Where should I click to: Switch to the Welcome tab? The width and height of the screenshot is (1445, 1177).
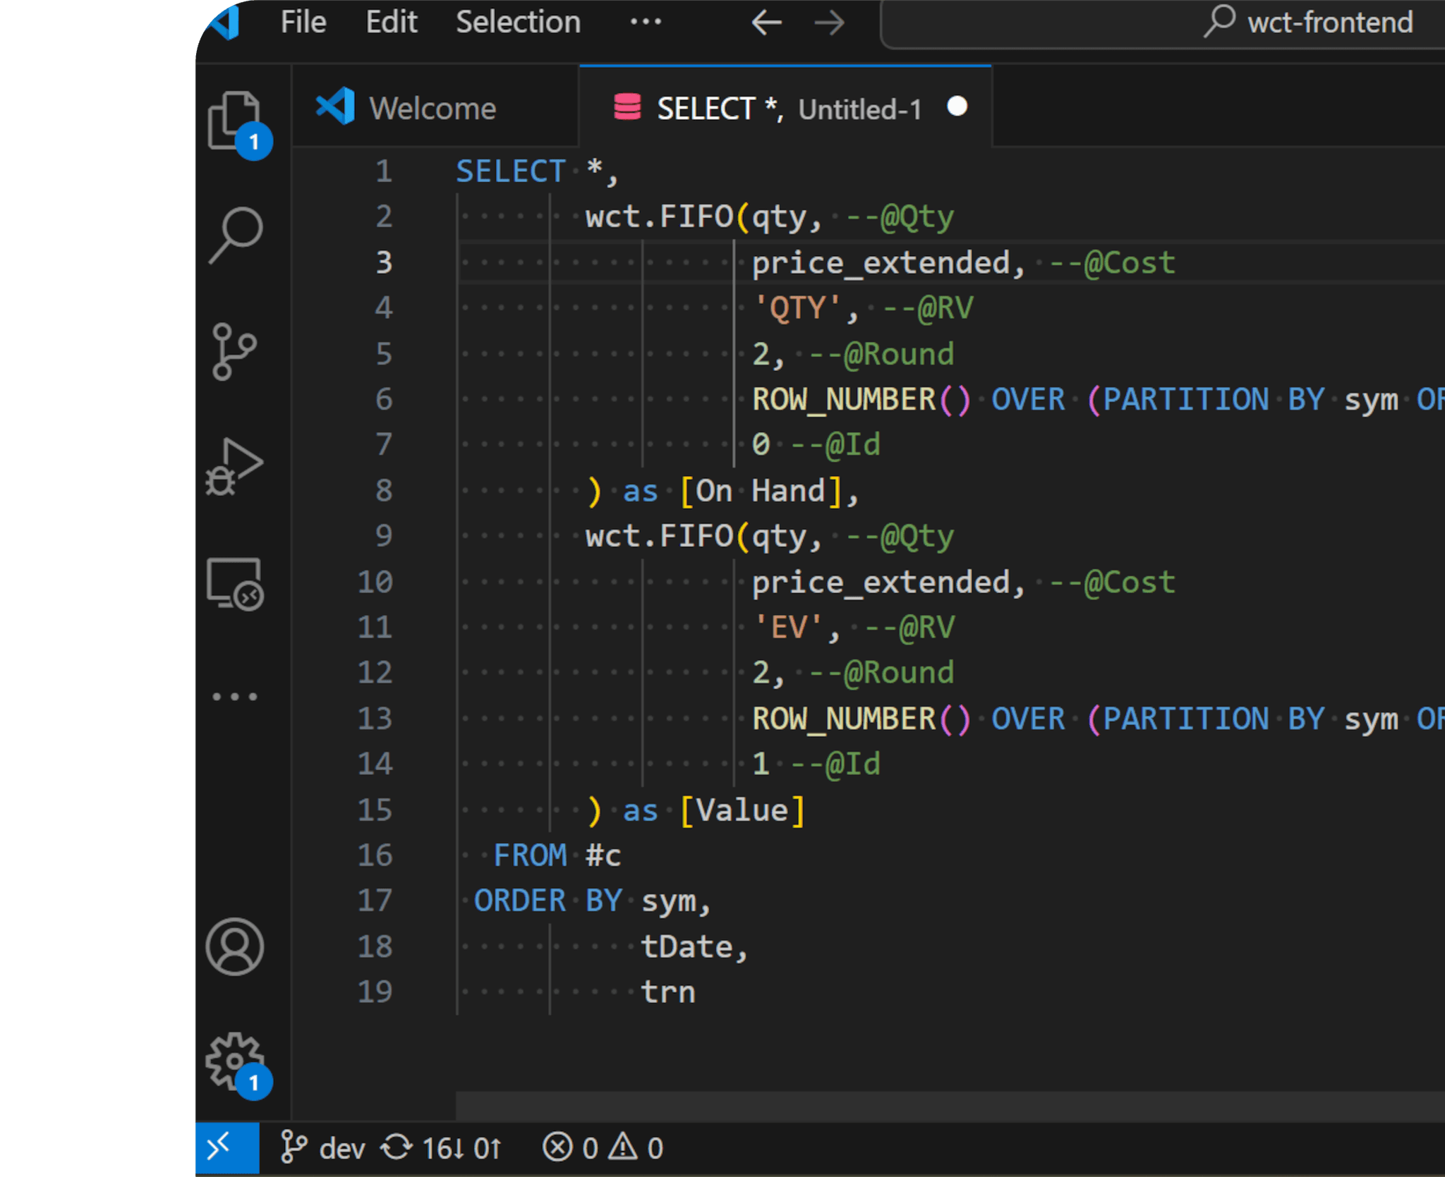click(433, 109)
